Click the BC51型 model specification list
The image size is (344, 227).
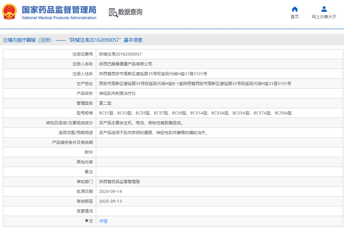coord(195,113)
